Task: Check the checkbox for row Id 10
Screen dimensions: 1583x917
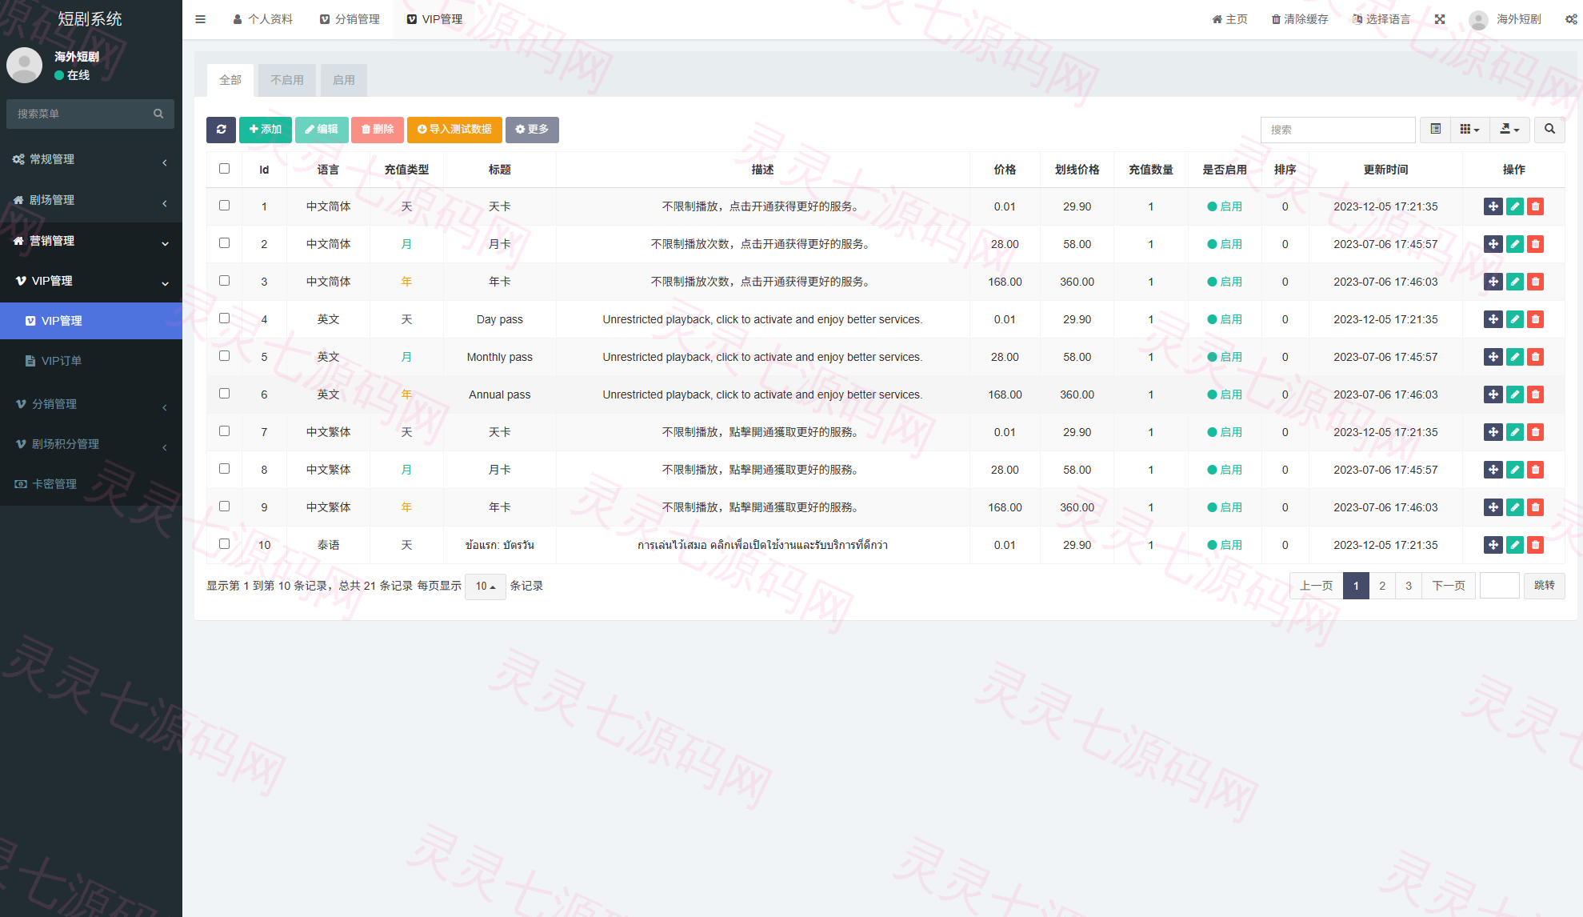Action: [224, 544]
